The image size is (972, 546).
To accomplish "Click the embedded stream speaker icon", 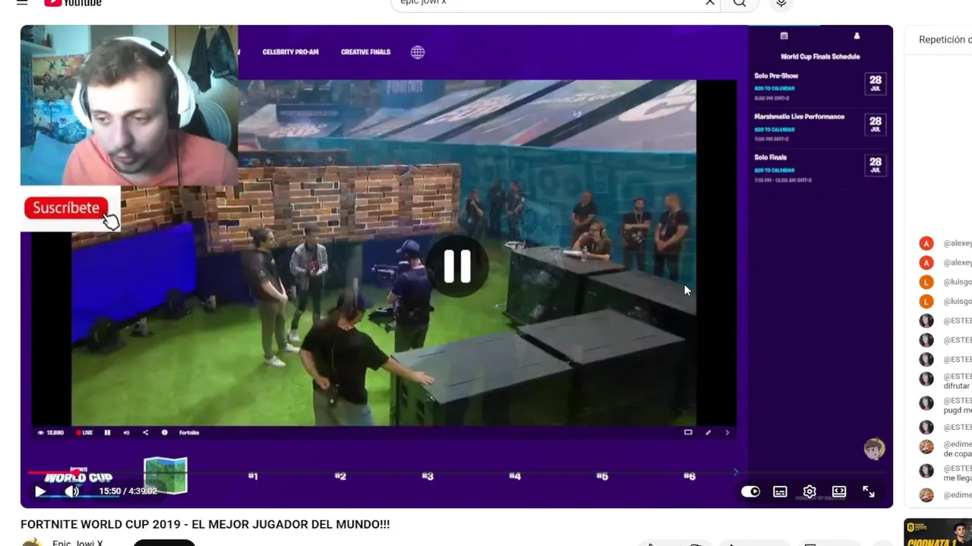I will point(126,432).
